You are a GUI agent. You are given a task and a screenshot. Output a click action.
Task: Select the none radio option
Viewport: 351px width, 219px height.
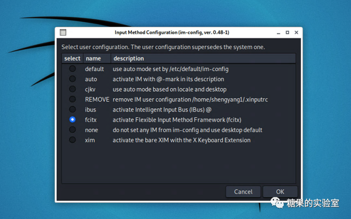72,130
